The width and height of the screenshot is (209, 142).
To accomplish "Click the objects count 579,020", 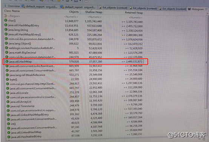I will tap(74, 61).
